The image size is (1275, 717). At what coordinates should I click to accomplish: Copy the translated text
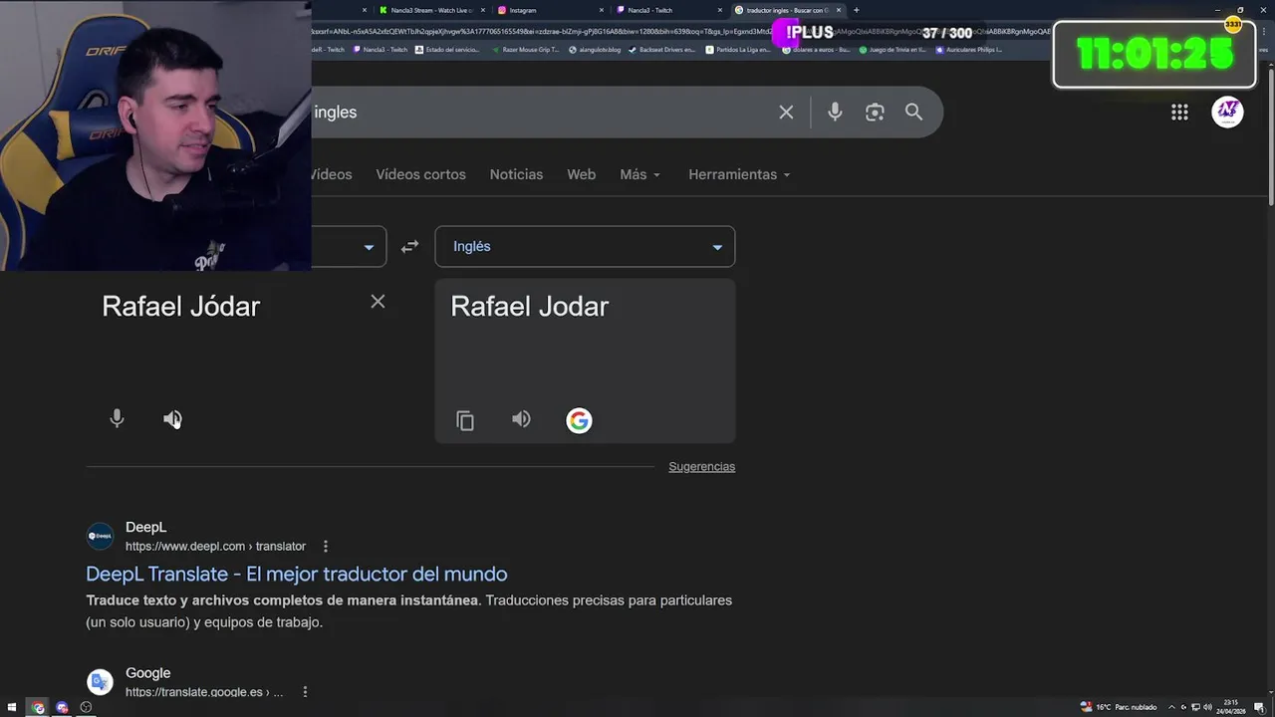tap(465, 420)
